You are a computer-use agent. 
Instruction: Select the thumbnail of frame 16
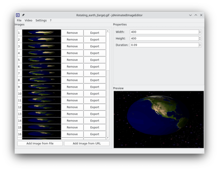[42, 134]
